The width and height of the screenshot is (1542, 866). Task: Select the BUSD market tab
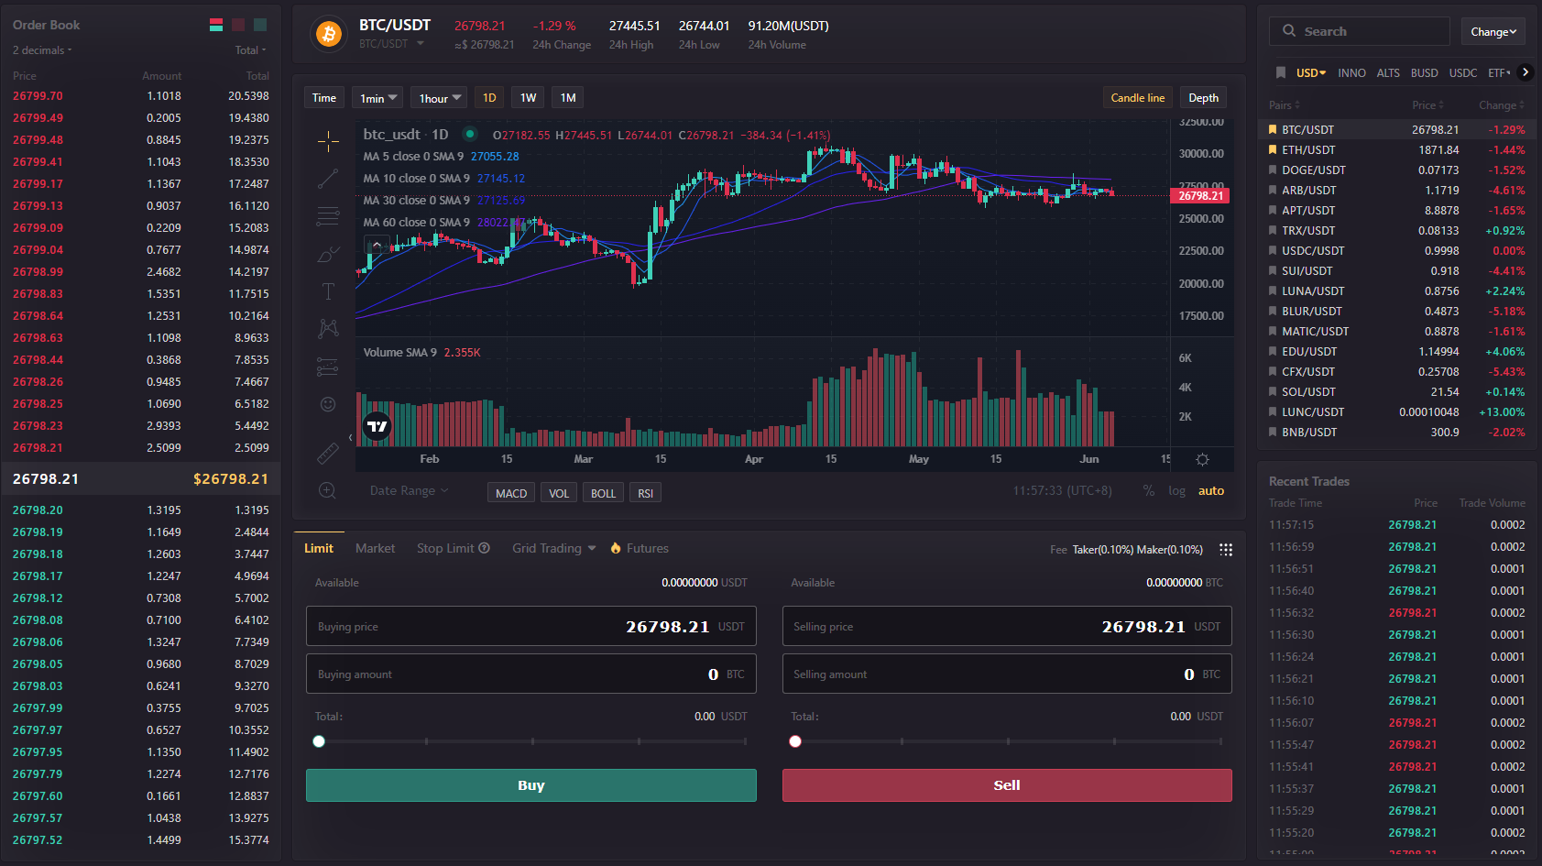coord(1425,72)
